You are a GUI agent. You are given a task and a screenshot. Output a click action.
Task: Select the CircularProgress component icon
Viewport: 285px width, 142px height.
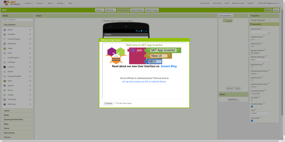4,39
